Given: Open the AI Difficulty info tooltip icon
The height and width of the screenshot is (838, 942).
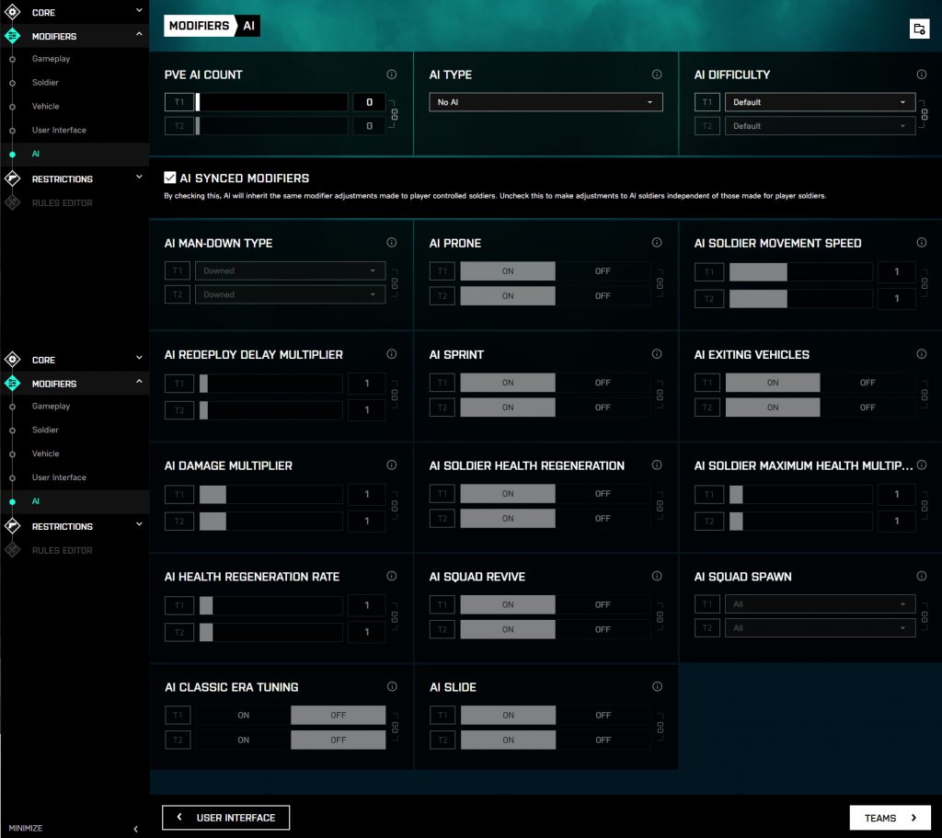Looking at the screenshot, I should pos(922,75).
